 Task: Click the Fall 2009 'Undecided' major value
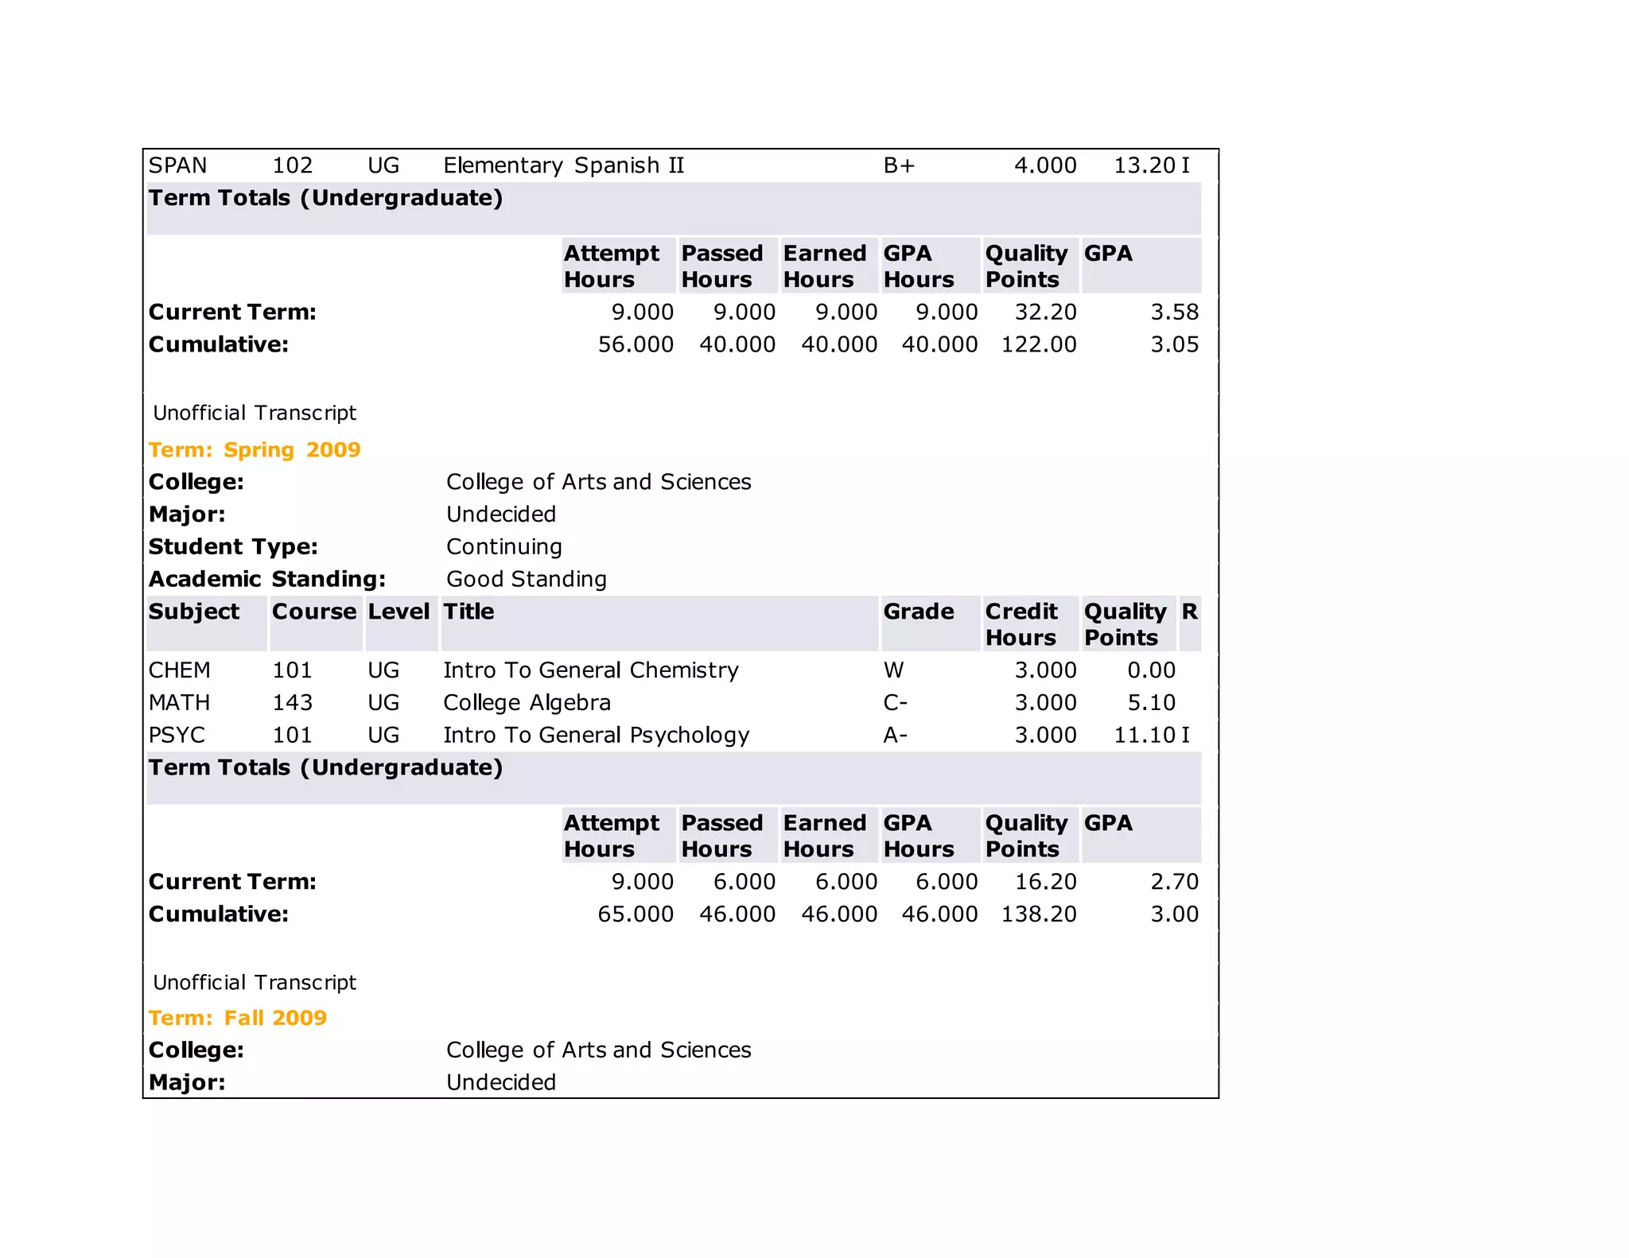(501, 1082)
